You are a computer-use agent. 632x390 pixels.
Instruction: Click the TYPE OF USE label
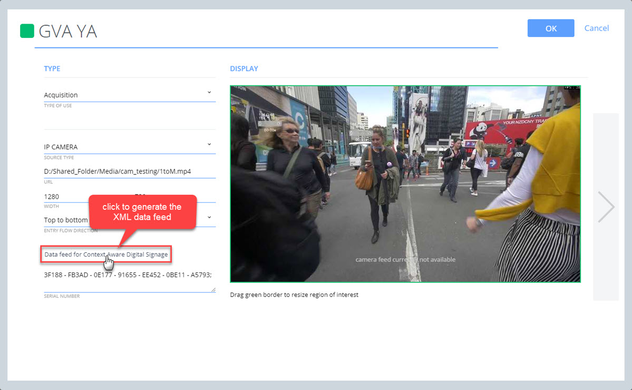pyautogui.click(x=57, y=105)
